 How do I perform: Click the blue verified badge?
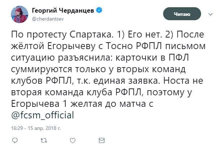(x=99, y=11)
